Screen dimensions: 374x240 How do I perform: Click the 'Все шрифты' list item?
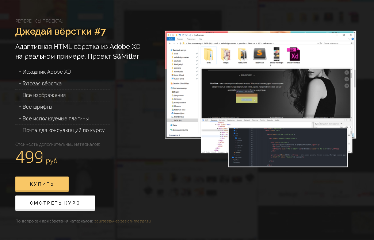(38, 107)
